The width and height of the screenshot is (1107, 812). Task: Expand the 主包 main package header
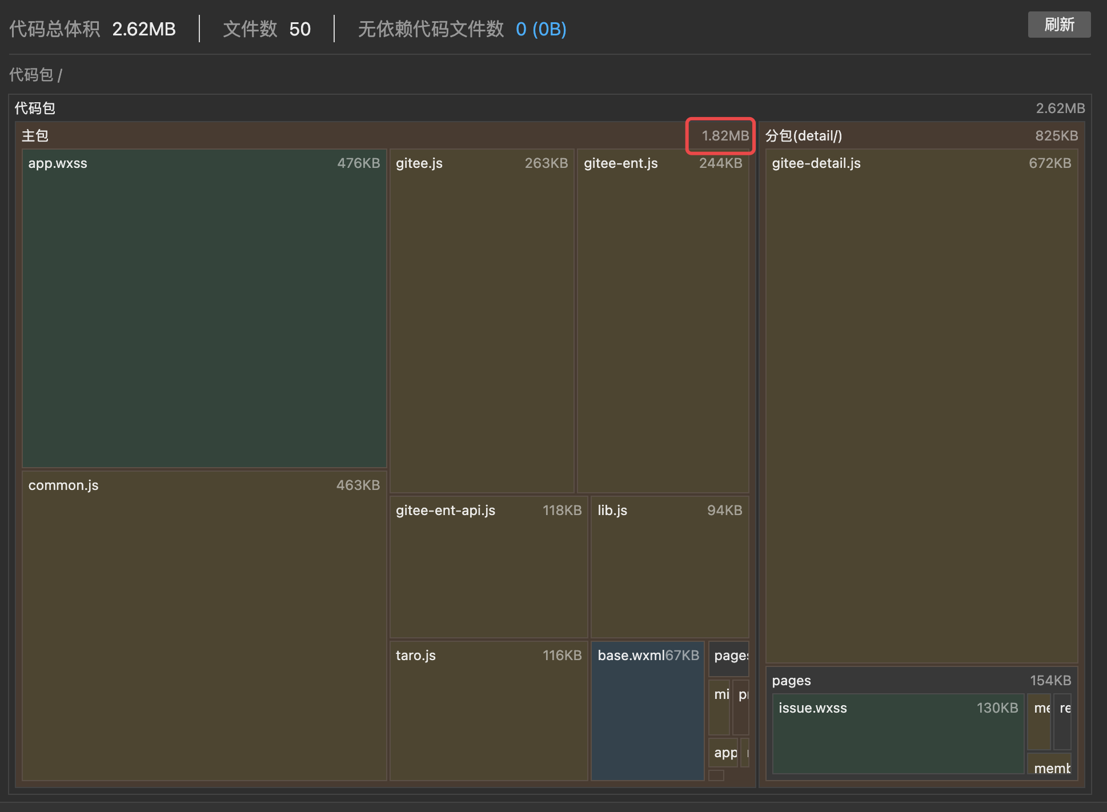(x=35, y=136)
